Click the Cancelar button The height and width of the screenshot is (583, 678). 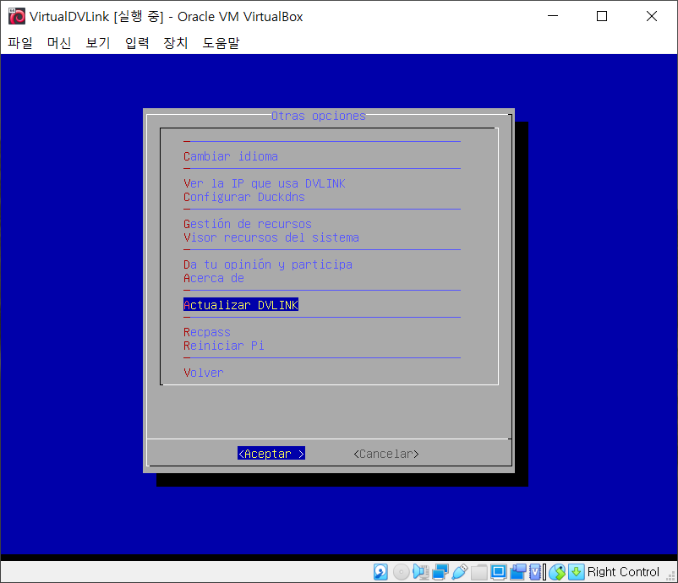click(386, 454)
